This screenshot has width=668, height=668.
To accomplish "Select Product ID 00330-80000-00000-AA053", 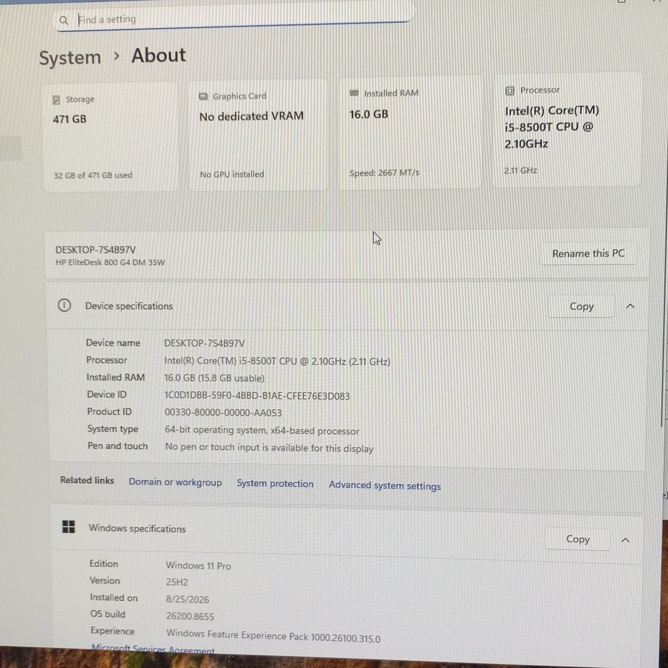I will pyautogui.click(x=223, y=413).
